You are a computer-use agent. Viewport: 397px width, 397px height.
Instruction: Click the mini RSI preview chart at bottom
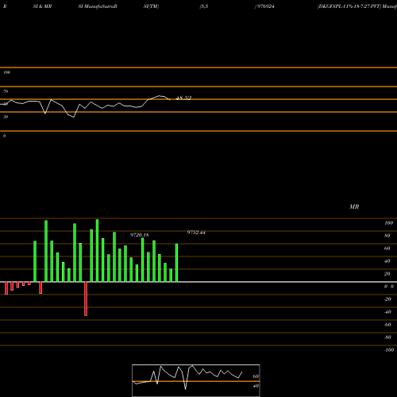(x=196, y=380)
